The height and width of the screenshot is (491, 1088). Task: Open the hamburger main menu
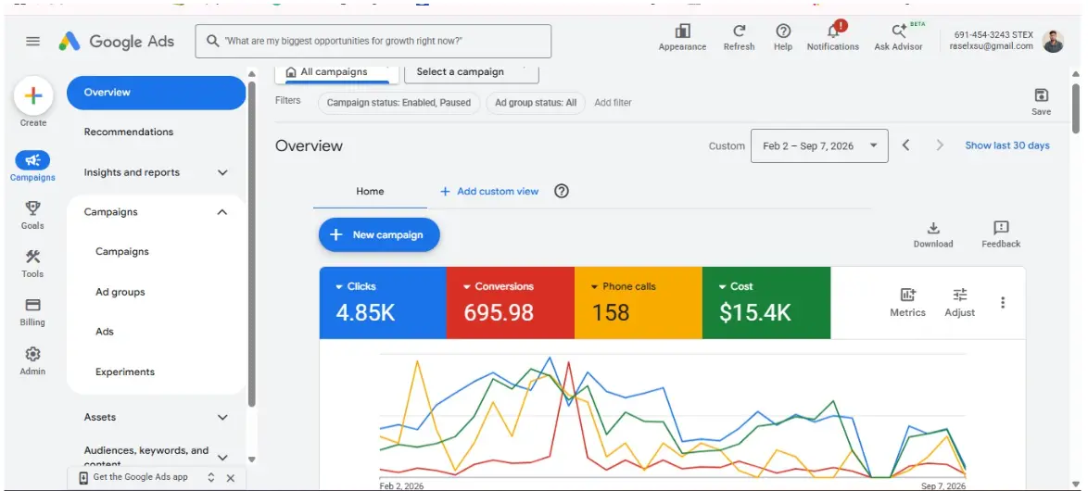[32, 41]
